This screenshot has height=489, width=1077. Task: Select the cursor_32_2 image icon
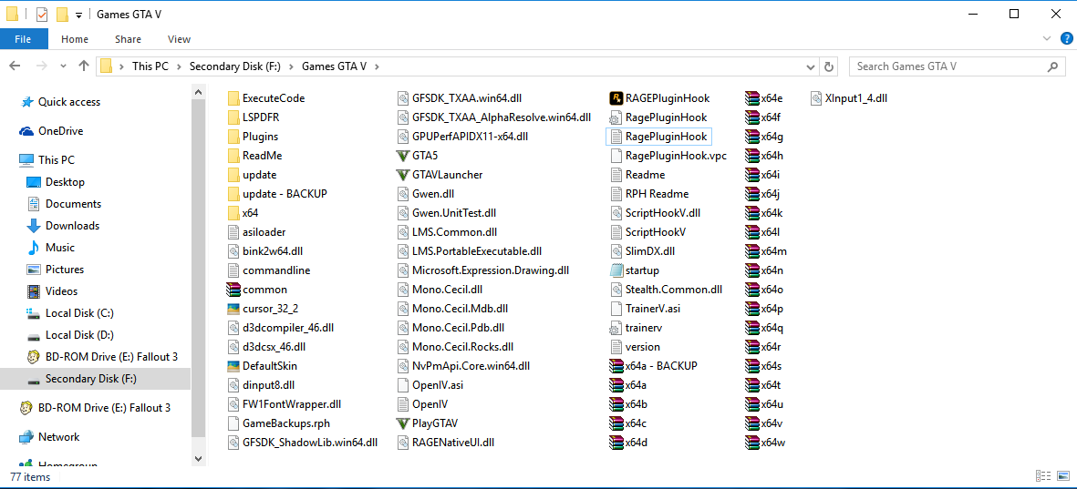click(x=233, y=309)
